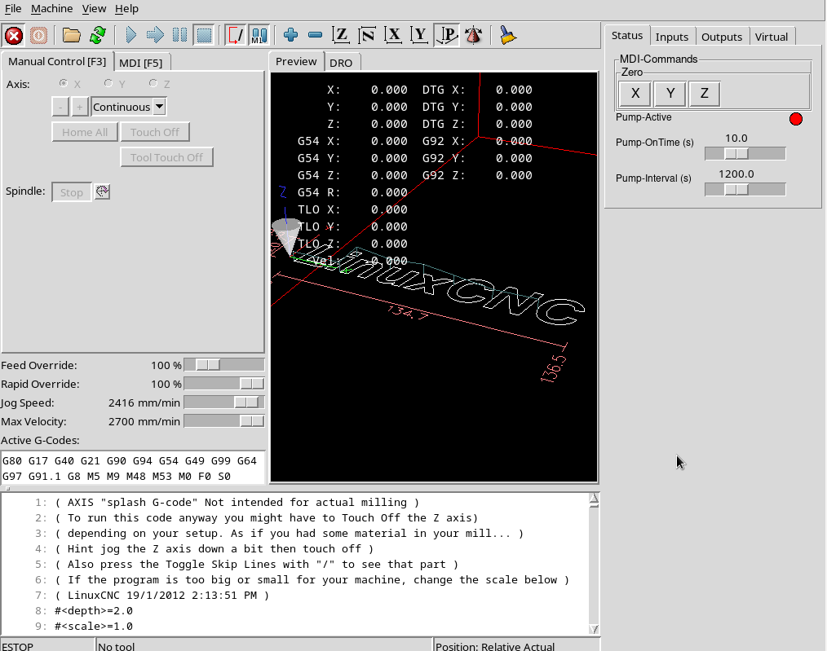Click the spindle Stop button
The height and width of the screenshot is (651, 827).
pyautogui.click(x=72, y=192)
